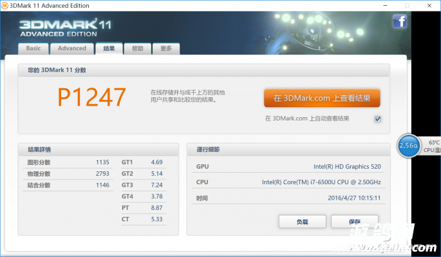This screenshot has width=441, height=257.
Task: Maximize the 3DMark 11 window
Action: click(407, 5)
